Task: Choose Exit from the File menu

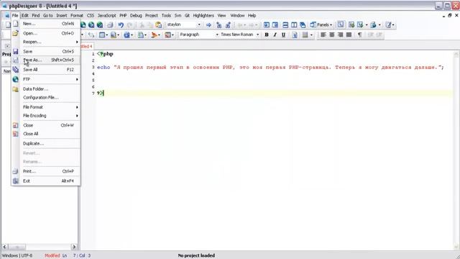Action: click(46, 181)
